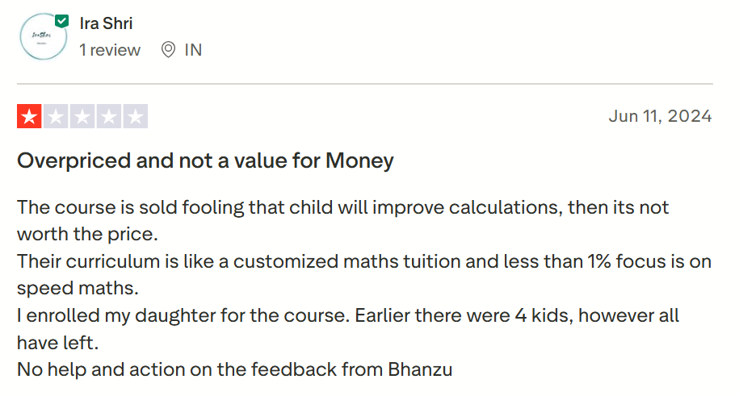Click the '1 review' count text
The height and width of the screenshot is (396, 739).
click(110, 50)
